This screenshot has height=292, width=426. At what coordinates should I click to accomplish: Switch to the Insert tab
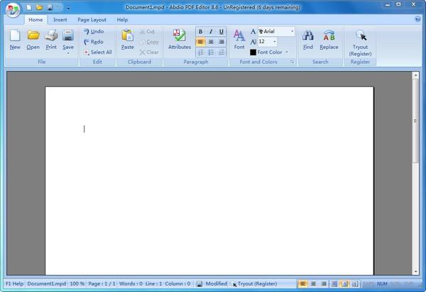60,20
